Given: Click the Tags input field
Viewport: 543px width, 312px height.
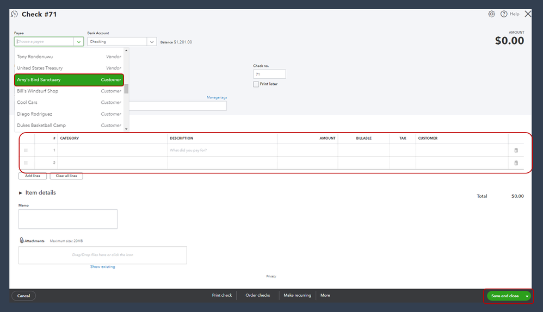Looking at the screenshot, I should tap(178, 106).
